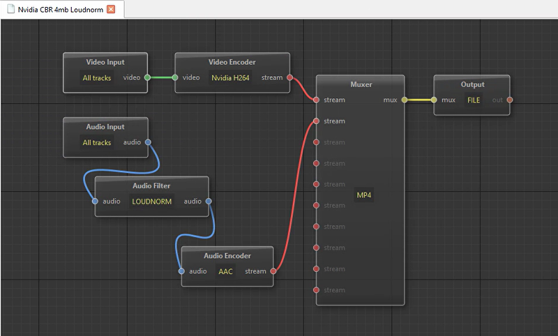Click the Audio Filter blue audio input port
Viewport: 558px width, 336px height.
tap(96, 201)
